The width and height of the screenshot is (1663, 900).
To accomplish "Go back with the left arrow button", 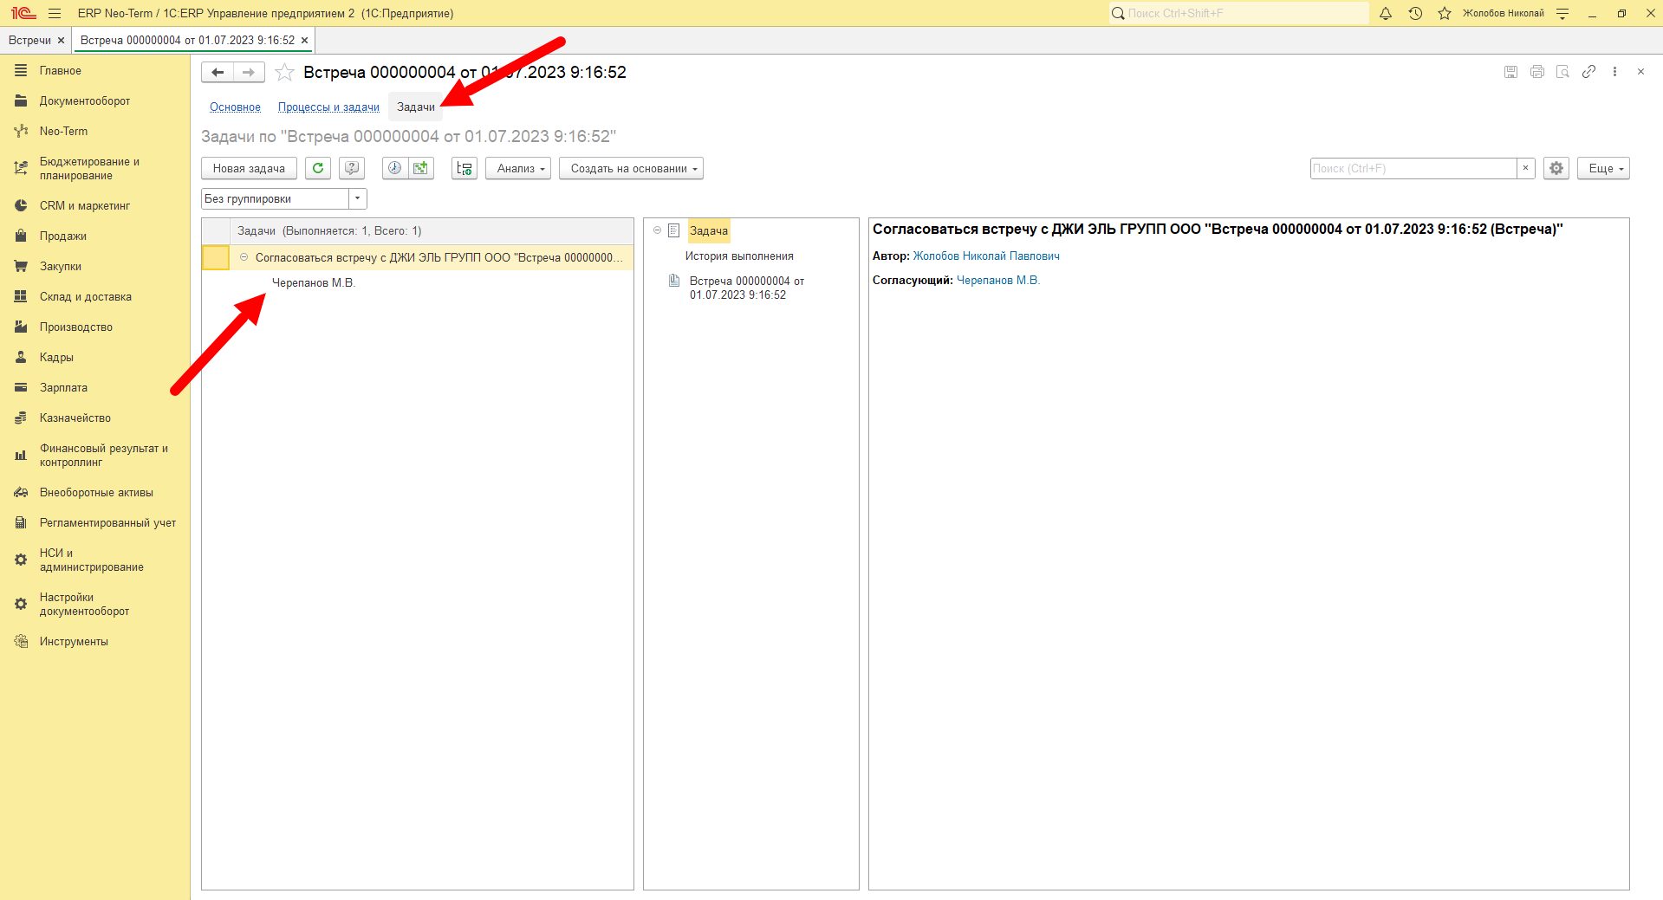I will tap(218, 73).
